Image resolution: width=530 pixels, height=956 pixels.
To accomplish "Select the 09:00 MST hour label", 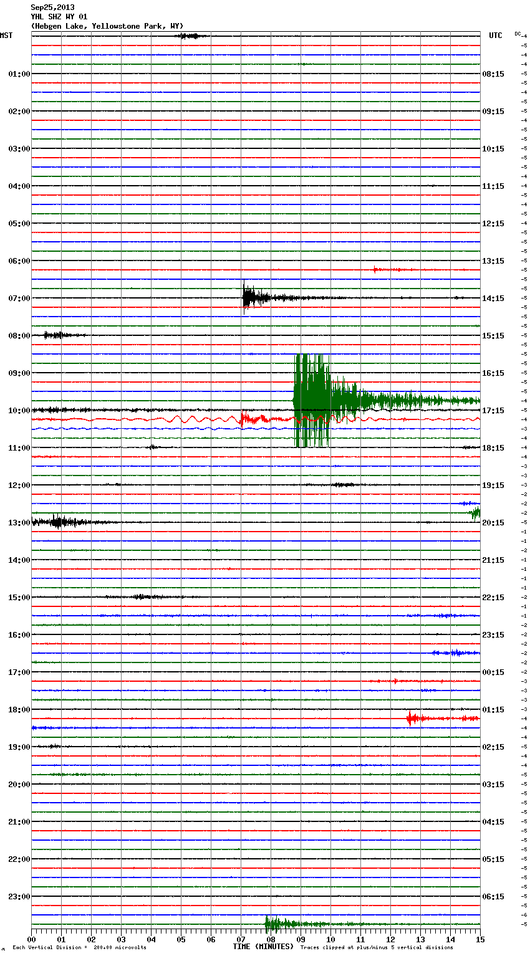I will click(x=19, y=373).
